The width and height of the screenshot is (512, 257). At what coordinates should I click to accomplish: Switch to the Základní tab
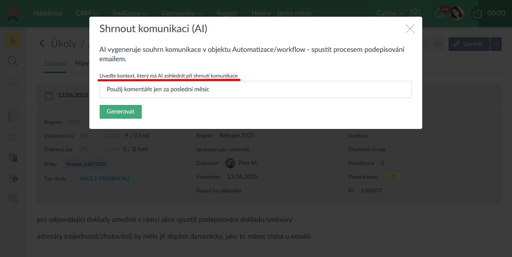(x=55, y=64)
